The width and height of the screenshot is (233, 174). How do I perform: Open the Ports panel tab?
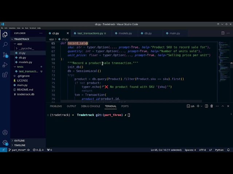[125, 106]
